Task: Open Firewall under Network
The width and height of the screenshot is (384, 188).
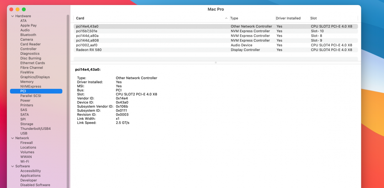Action: point(26,143)
